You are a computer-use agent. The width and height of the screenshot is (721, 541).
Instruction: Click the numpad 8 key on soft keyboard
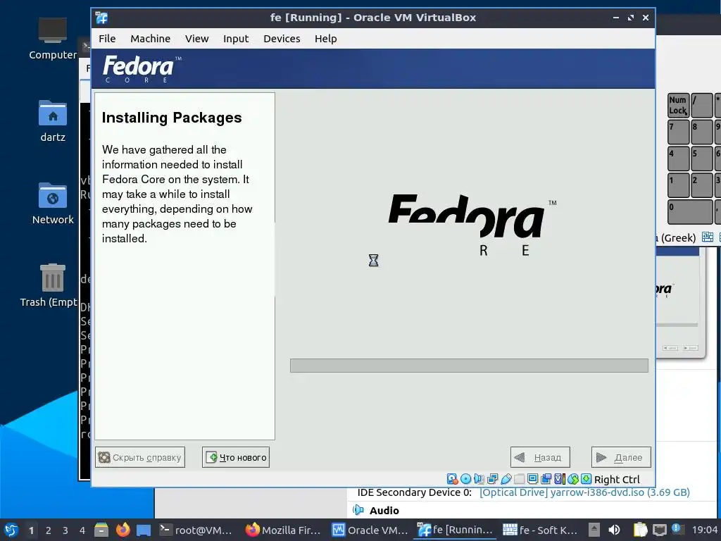(x=702, y=132)
